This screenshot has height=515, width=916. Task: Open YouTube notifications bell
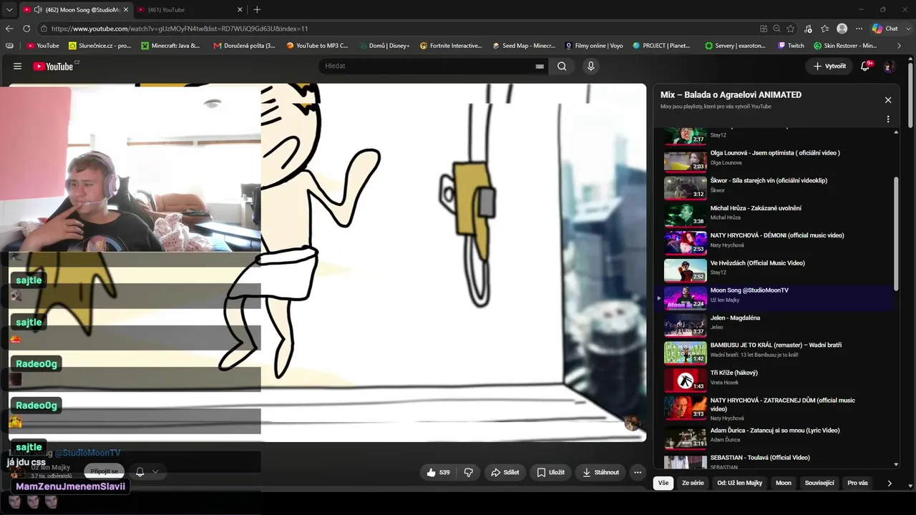click(x=866, y=66)
